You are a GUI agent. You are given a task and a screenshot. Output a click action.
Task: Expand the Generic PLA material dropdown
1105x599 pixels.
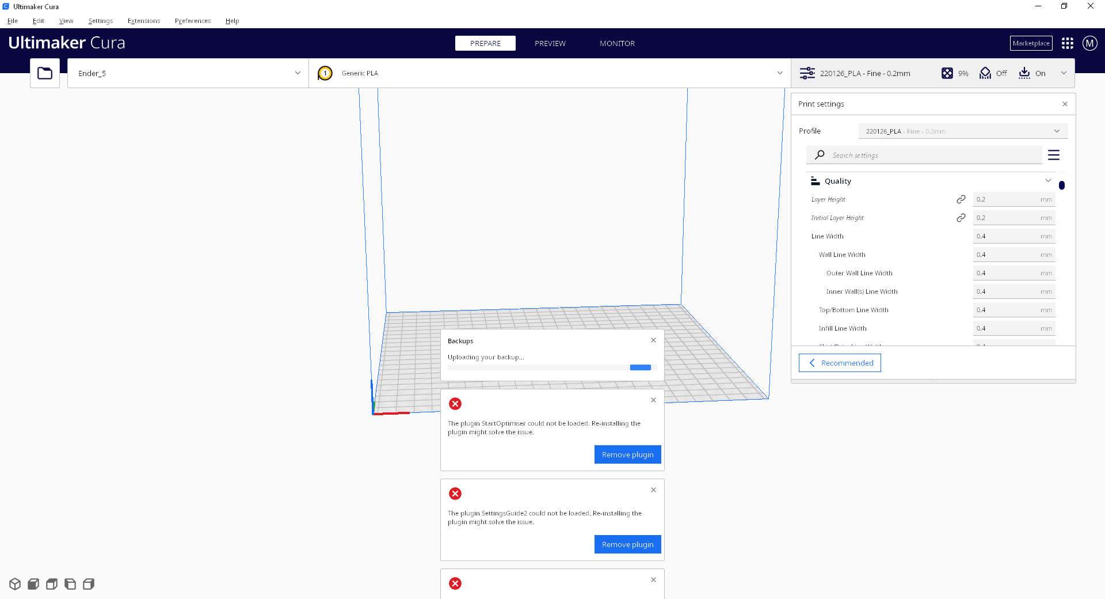point(550,73)
